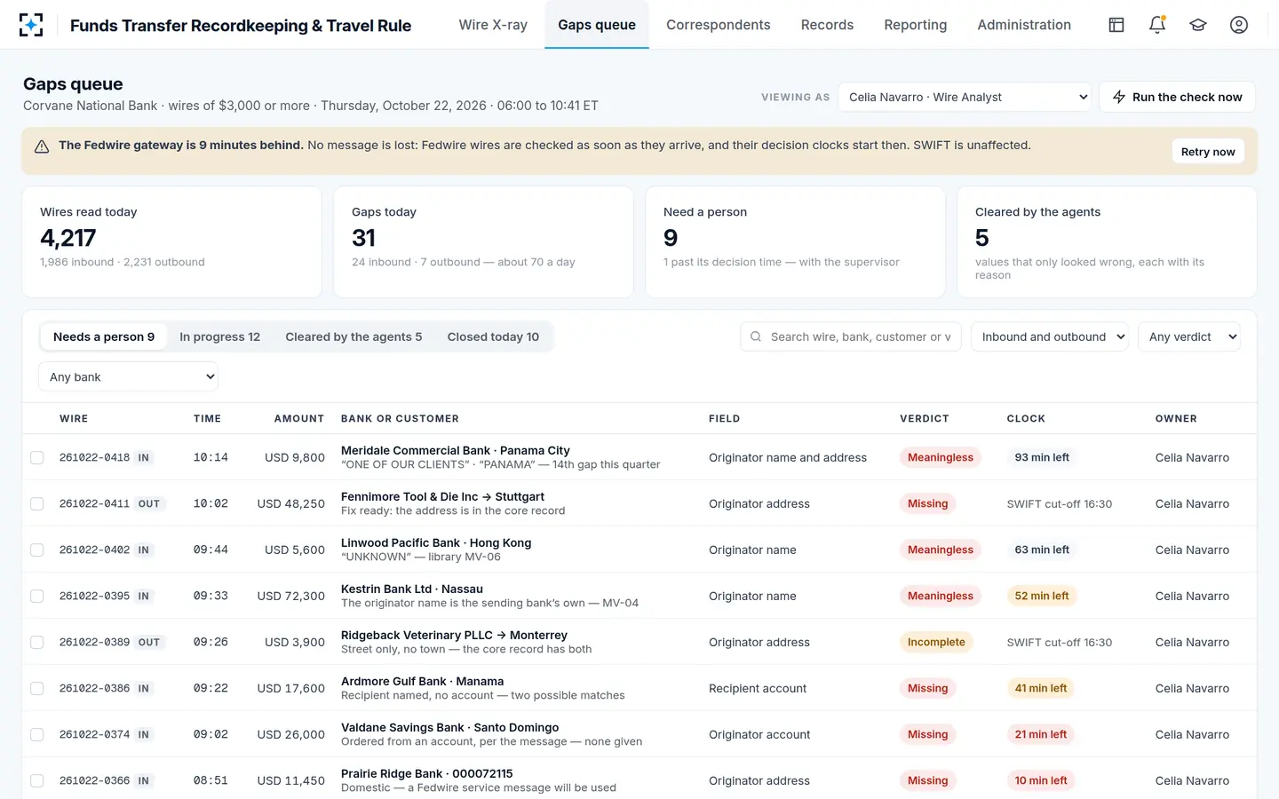The width and height of the screenshot is (1279, 799).
Task: Click the Clock column header
Action: (x=1026, y=418)
